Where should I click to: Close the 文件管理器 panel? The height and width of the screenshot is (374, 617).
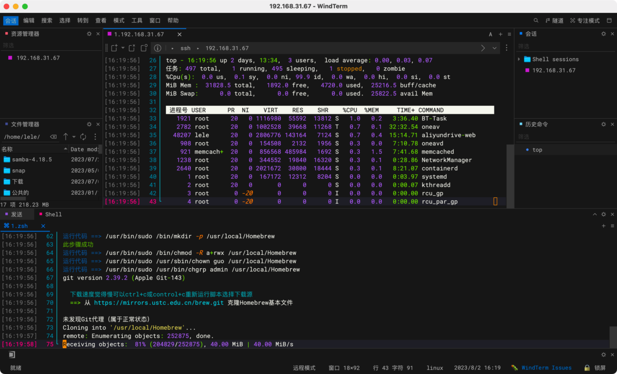98,124
